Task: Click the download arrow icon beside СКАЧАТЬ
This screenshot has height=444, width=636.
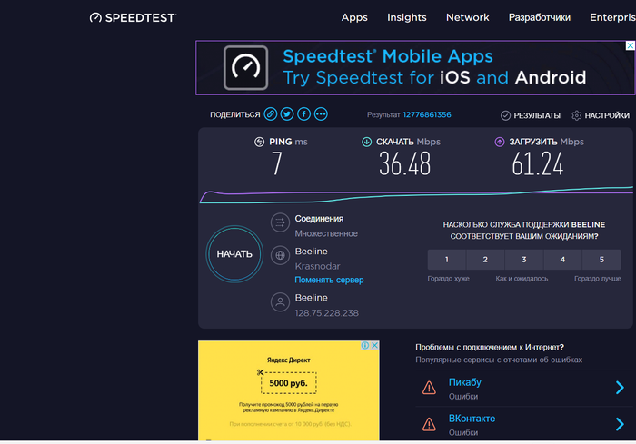Action: (367, 142)
